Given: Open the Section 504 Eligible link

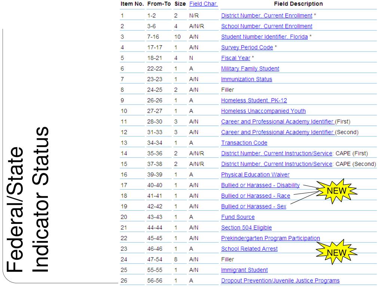Looking at the screenshot, I should (246, 228).
